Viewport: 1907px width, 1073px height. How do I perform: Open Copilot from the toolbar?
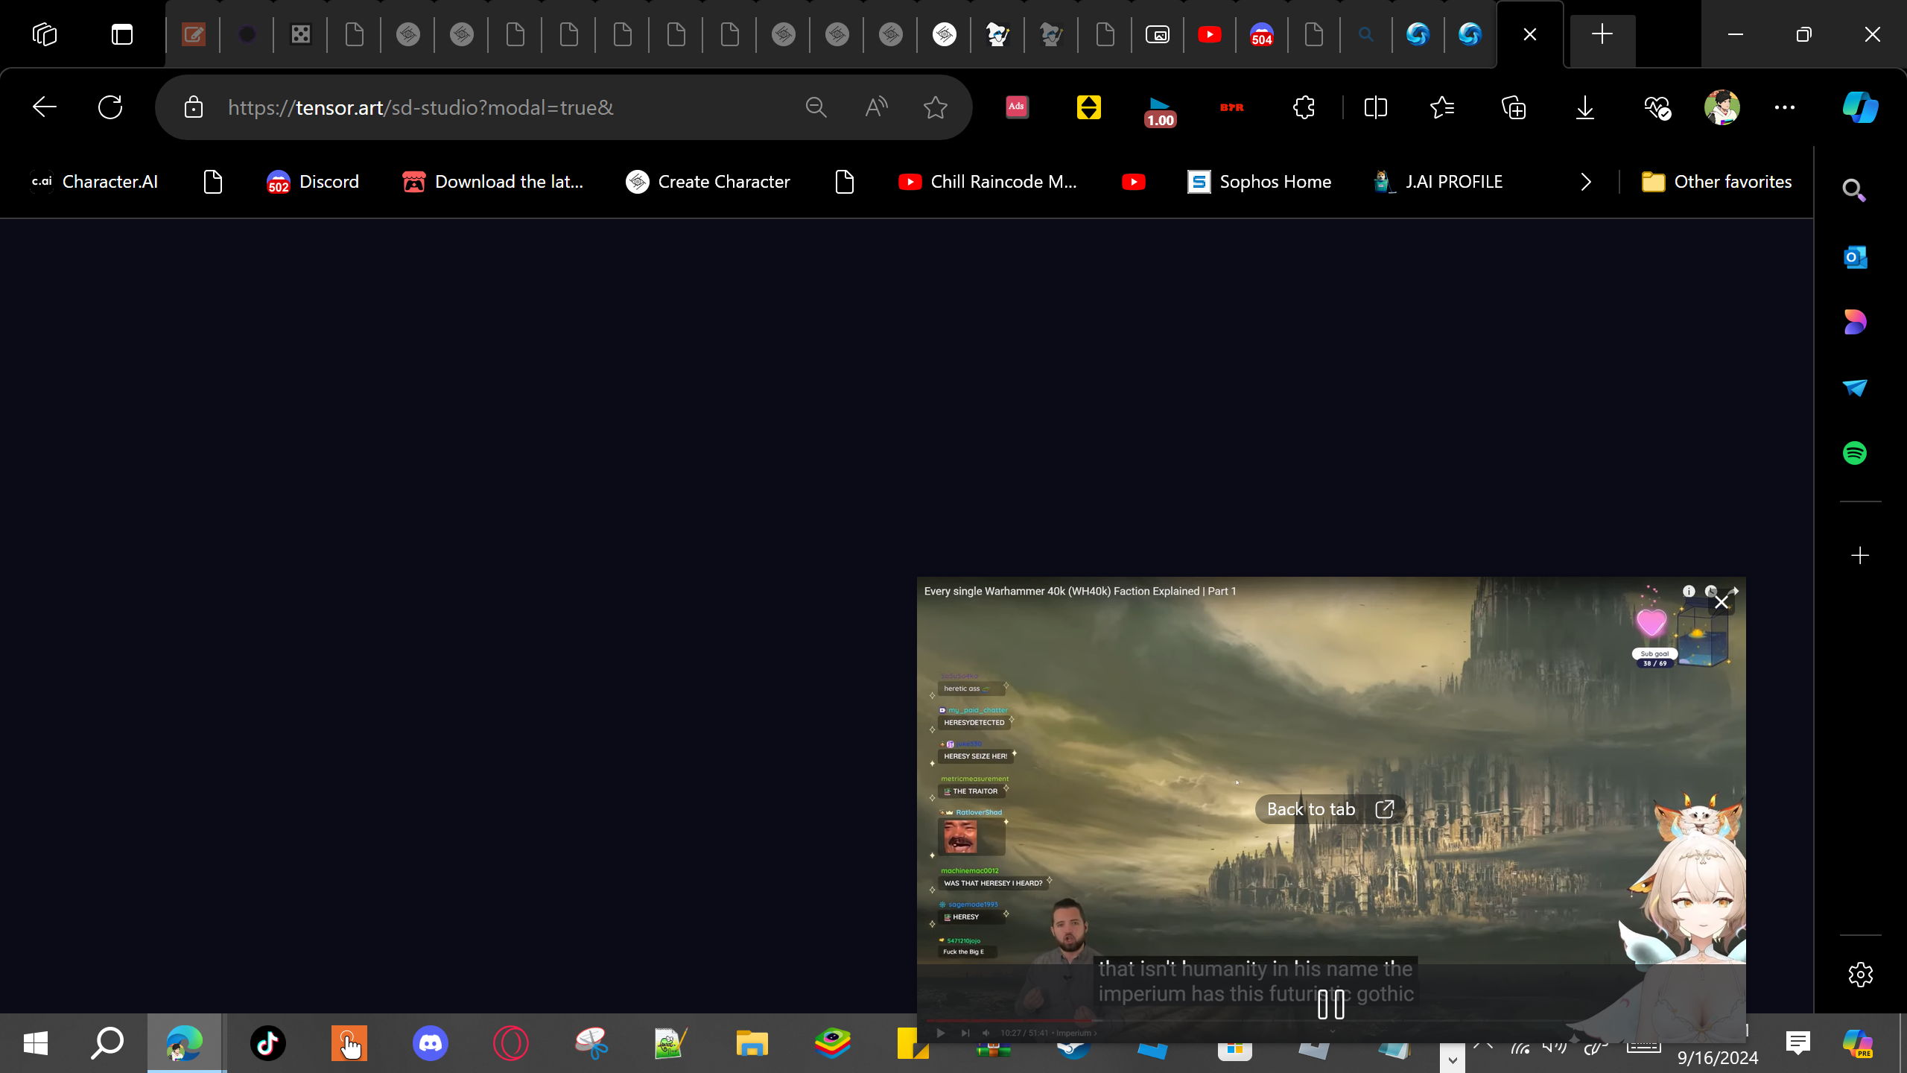click(x=1860, y=107)
